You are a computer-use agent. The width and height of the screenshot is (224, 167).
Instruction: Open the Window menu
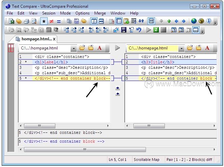click(x=118, y=13)
